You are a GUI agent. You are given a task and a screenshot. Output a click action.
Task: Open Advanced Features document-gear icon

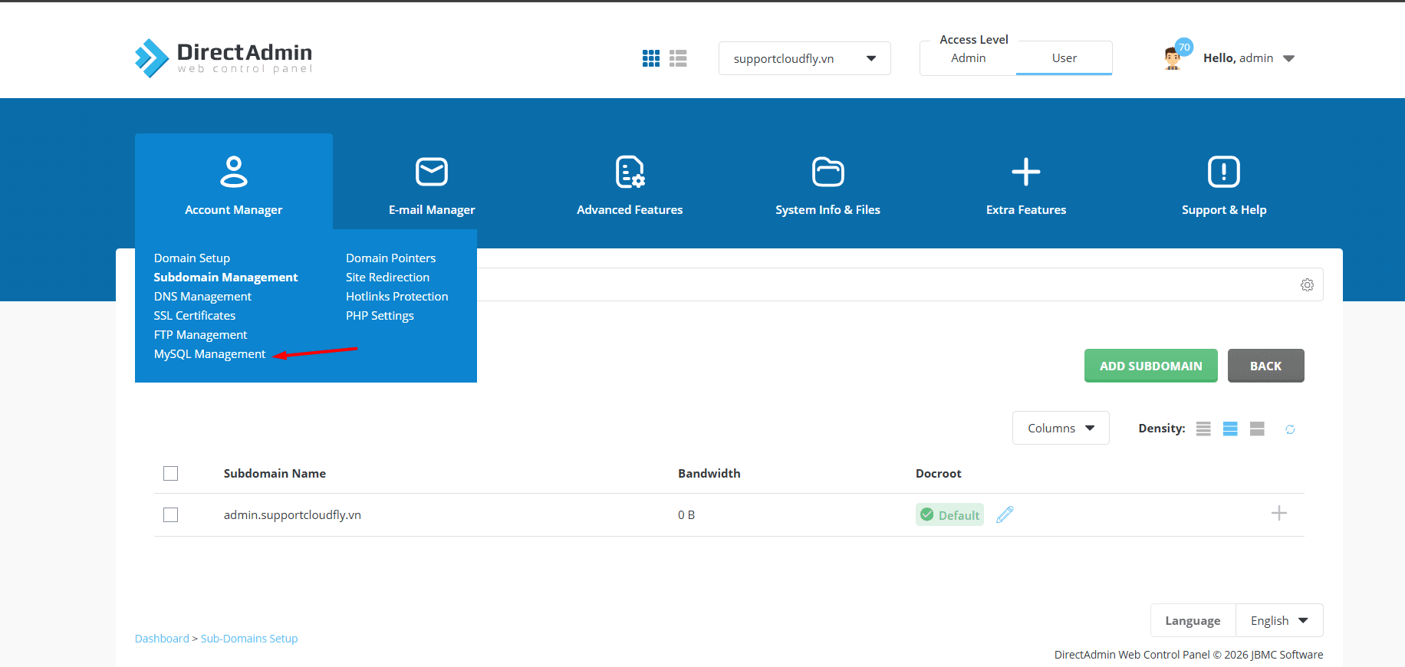click(630, 172)
